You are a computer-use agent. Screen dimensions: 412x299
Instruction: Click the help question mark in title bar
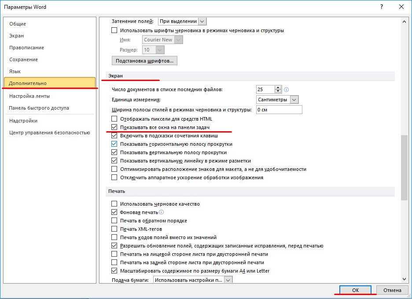point(379,7)
